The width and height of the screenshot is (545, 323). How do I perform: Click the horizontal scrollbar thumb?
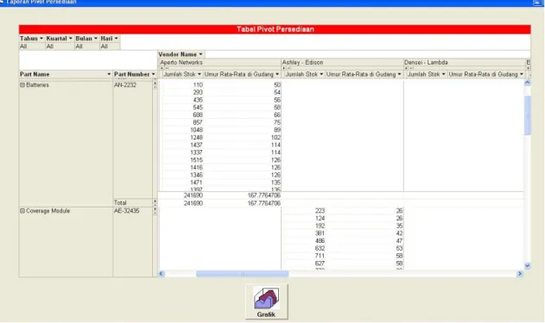pos(242,274)
